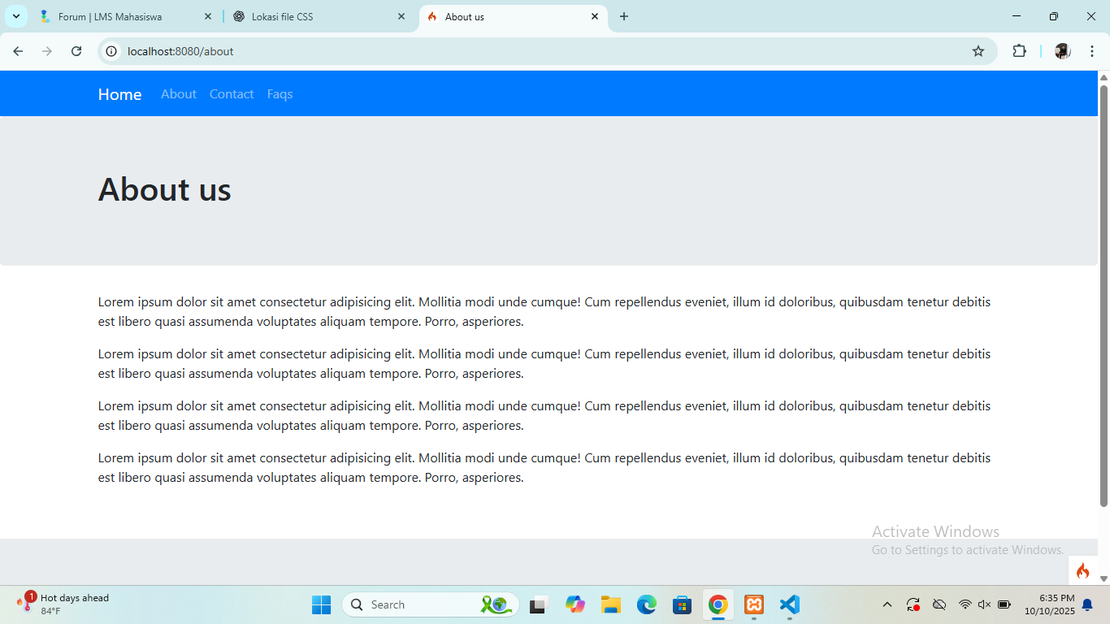Click the CodeIgniter debug toolbar flame icon
1110x624 pixels.
tap(1082, 570)
